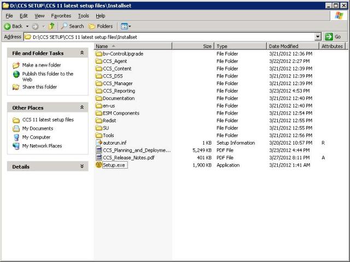Select the ESM Components folder name
This screenshot has width=350, height=262.
121,113
